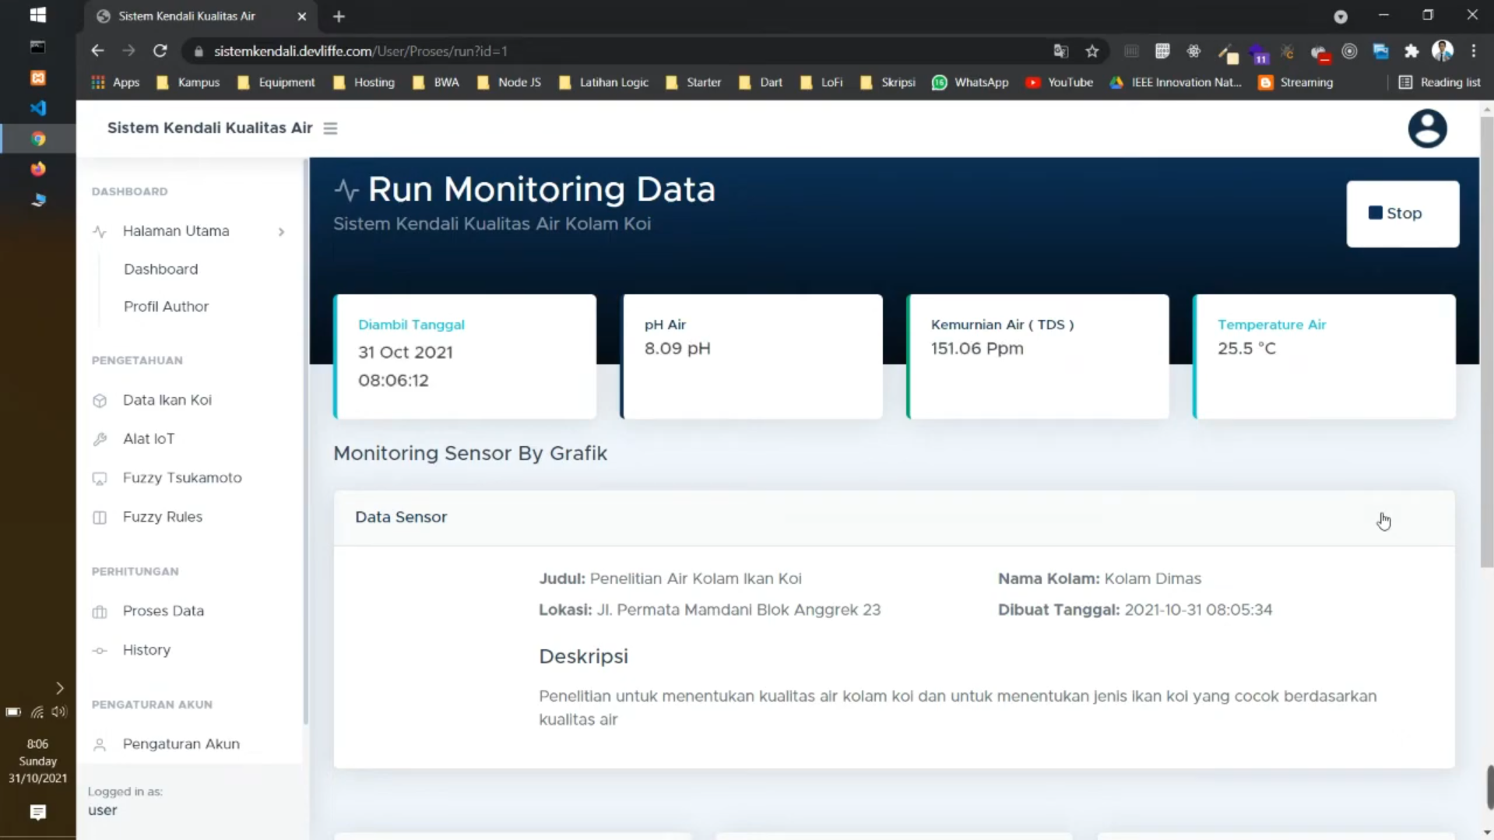Open Chrome extensions puzzle icon
Screen dimensions: 1494x840
1411,51
